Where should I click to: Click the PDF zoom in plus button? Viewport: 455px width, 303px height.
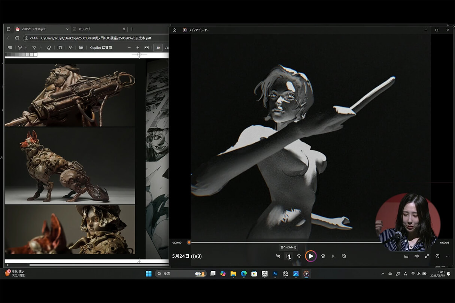tap(138, 48)
